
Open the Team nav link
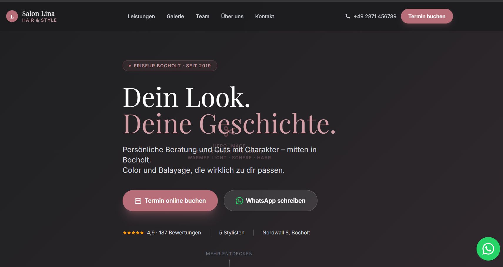(203, 16)
